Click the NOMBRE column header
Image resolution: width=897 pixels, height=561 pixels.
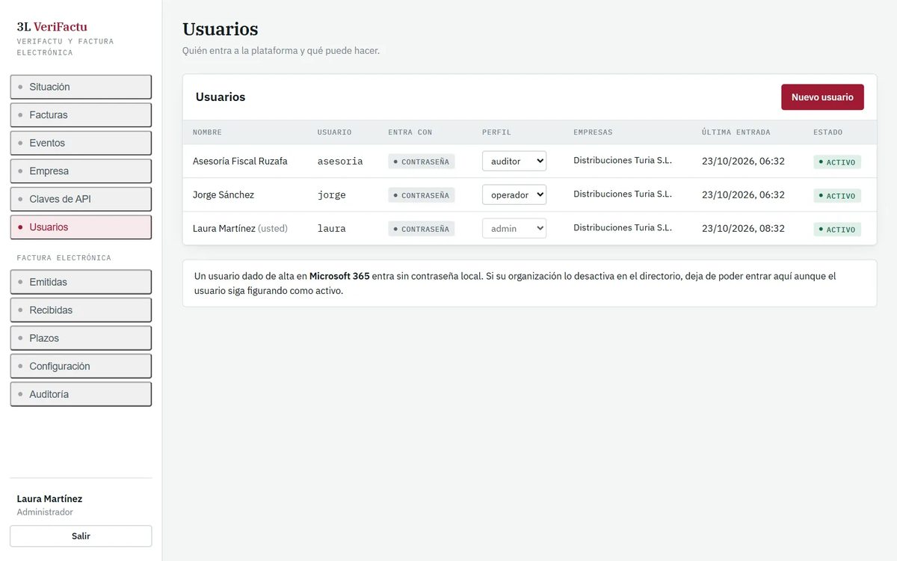click(x=207, y=132)
